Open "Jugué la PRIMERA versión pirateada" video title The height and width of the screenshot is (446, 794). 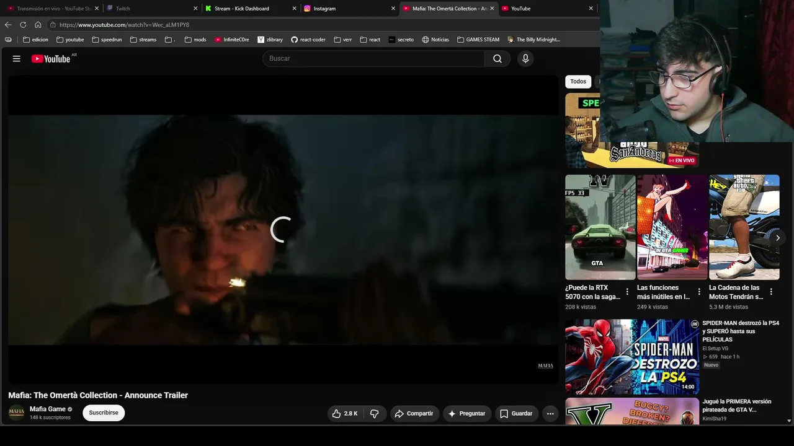pyautogui.click(x=737, y=406)
